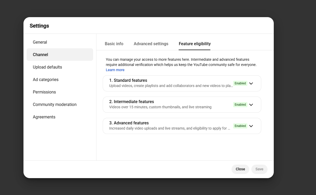Select the Feature eligibility tab

click(195, 44)
